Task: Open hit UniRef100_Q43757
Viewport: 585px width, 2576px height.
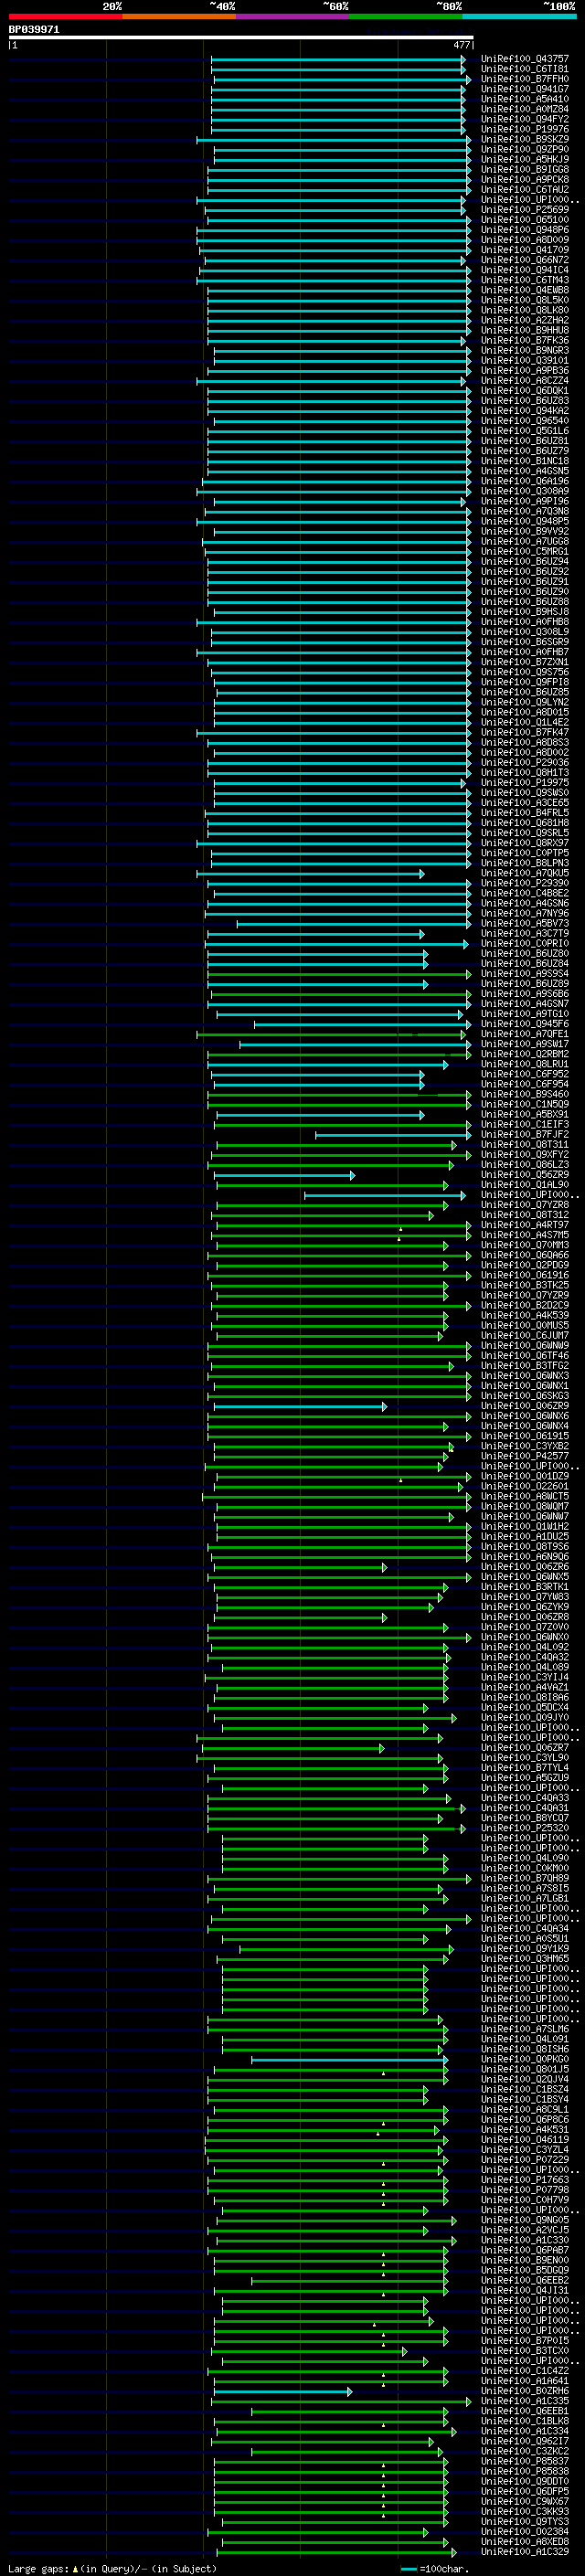Action: pyautogui.click(x=525, y=59)
